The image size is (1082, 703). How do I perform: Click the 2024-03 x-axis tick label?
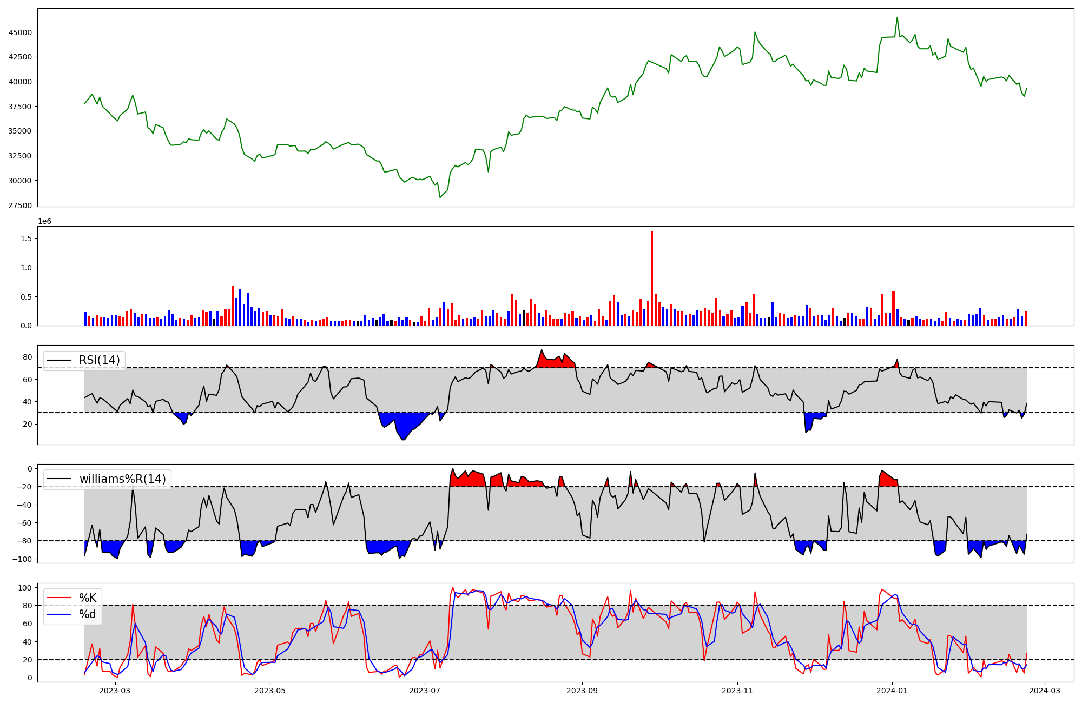click(x=1044, y=691)
